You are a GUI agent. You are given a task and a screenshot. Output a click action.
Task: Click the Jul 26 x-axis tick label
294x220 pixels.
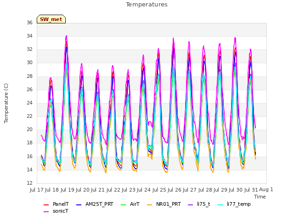(x=175, y=190)
